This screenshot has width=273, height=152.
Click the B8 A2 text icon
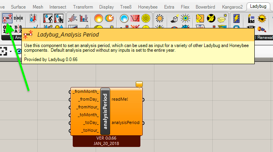tap(18, 29)
